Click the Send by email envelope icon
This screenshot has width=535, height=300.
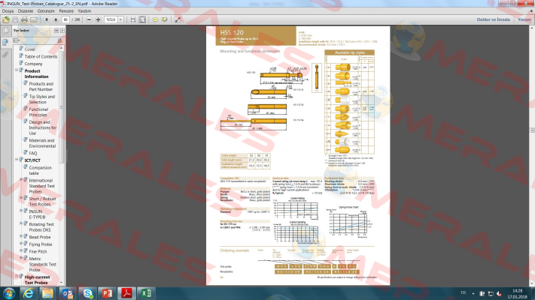(x=33, y=19)
